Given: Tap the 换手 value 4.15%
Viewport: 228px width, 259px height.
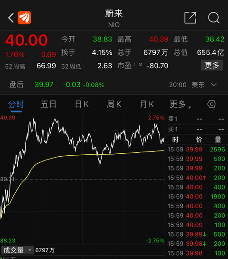Looking at the screenshot, I should pos(102,52).
